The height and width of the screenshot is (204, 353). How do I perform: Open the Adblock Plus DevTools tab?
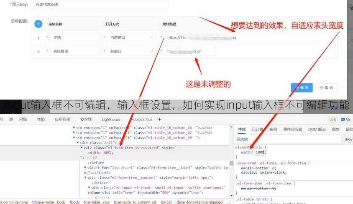tap(141, 119)
